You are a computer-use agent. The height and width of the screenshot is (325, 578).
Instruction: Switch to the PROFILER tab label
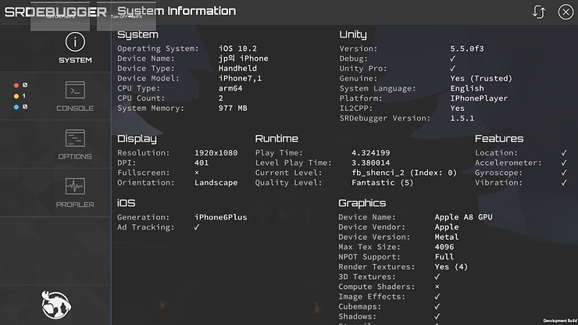pos(75,205)
